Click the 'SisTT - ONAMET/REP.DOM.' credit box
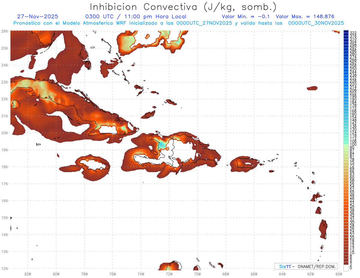 pos(306,266)
